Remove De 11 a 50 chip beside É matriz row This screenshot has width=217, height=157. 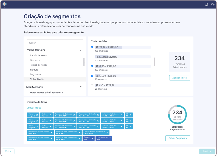click(x=52, y=138)
